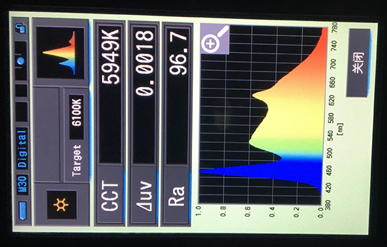387x247 pixels.
Task: Open the CCT item selector
Action: (x=110, y=195)
